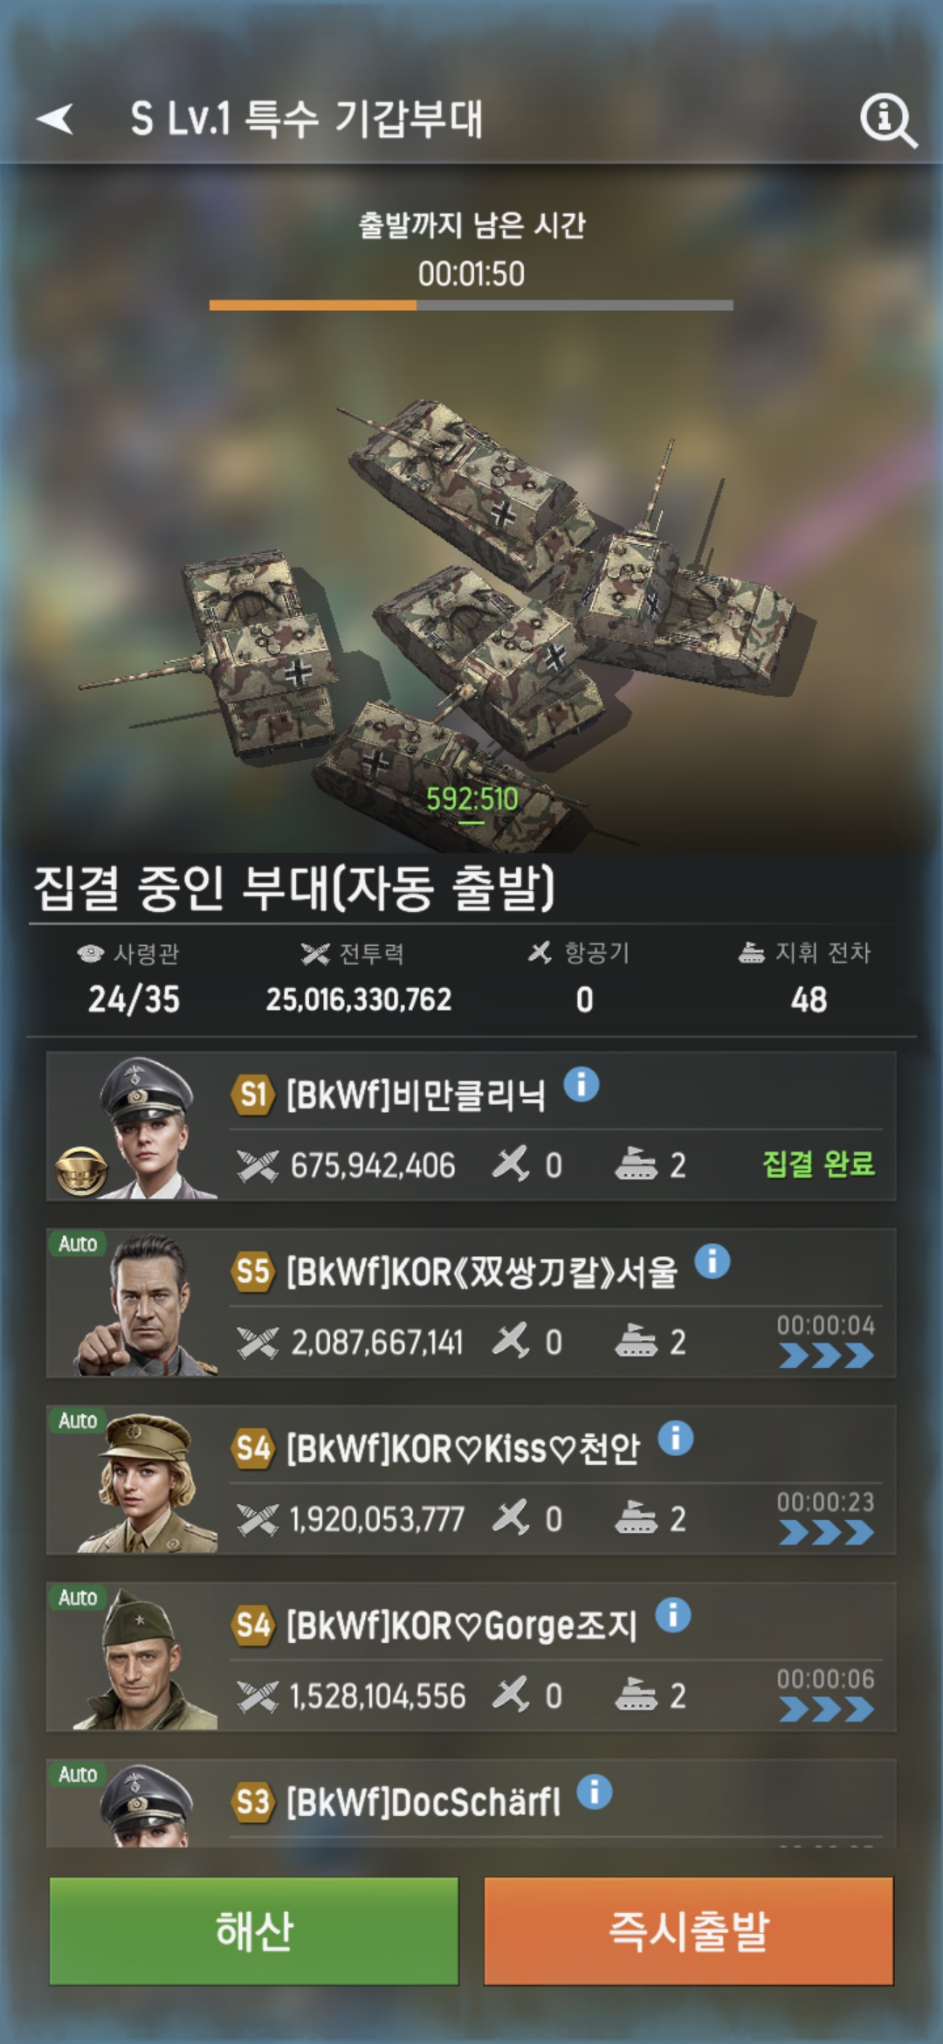943x2044 pixels.
Task: Select the KOR《双쌍刀칼》서울 commander portrait
Action: [148, 1303]
